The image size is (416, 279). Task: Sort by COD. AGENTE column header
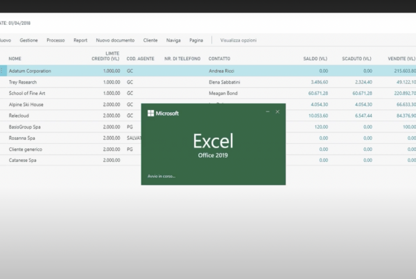click(x=140, y=59)
